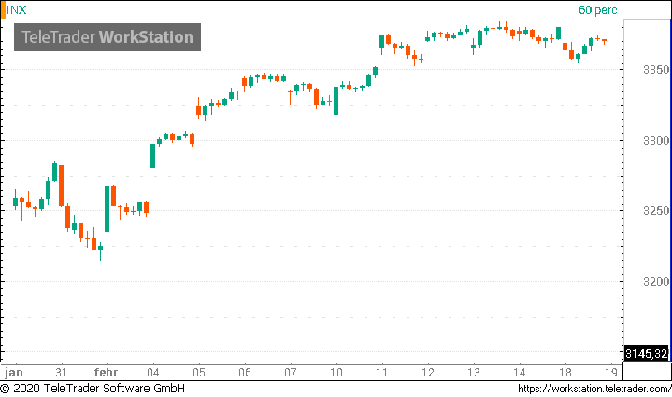Click the '05' date axis label
The image size is (672, 397).
(199, 372)
